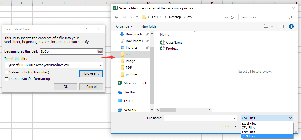Screen dimensions: 301x140
Task: Click the range selector icon beside $D$5
Action: click(x=100, y=51)
